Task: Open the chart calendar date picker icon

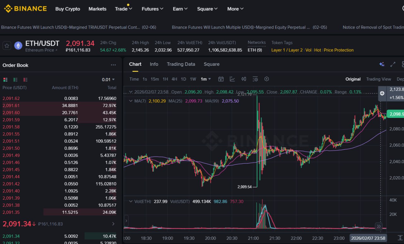Action: click(221, 79)
